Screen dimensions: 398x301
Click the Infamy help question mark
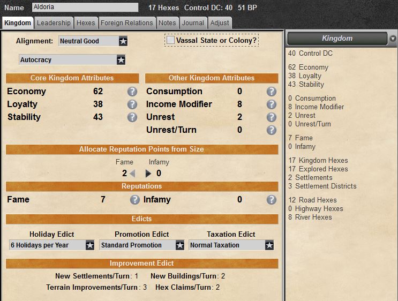coord(272,200)
